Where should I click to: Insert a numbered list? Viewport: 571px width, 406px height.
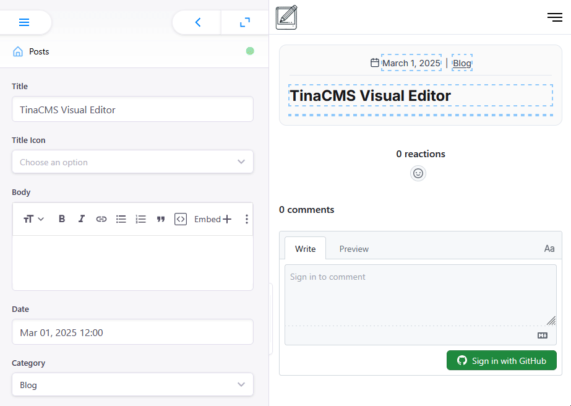pos(140,219)
